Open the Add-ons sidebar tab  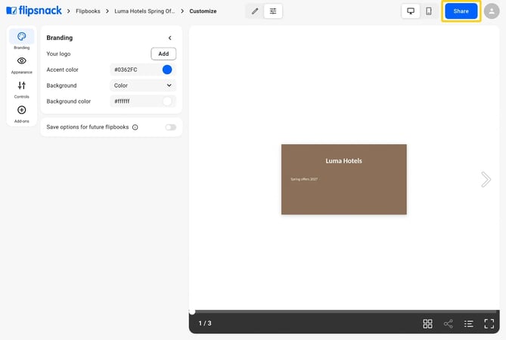click(22, 114)
